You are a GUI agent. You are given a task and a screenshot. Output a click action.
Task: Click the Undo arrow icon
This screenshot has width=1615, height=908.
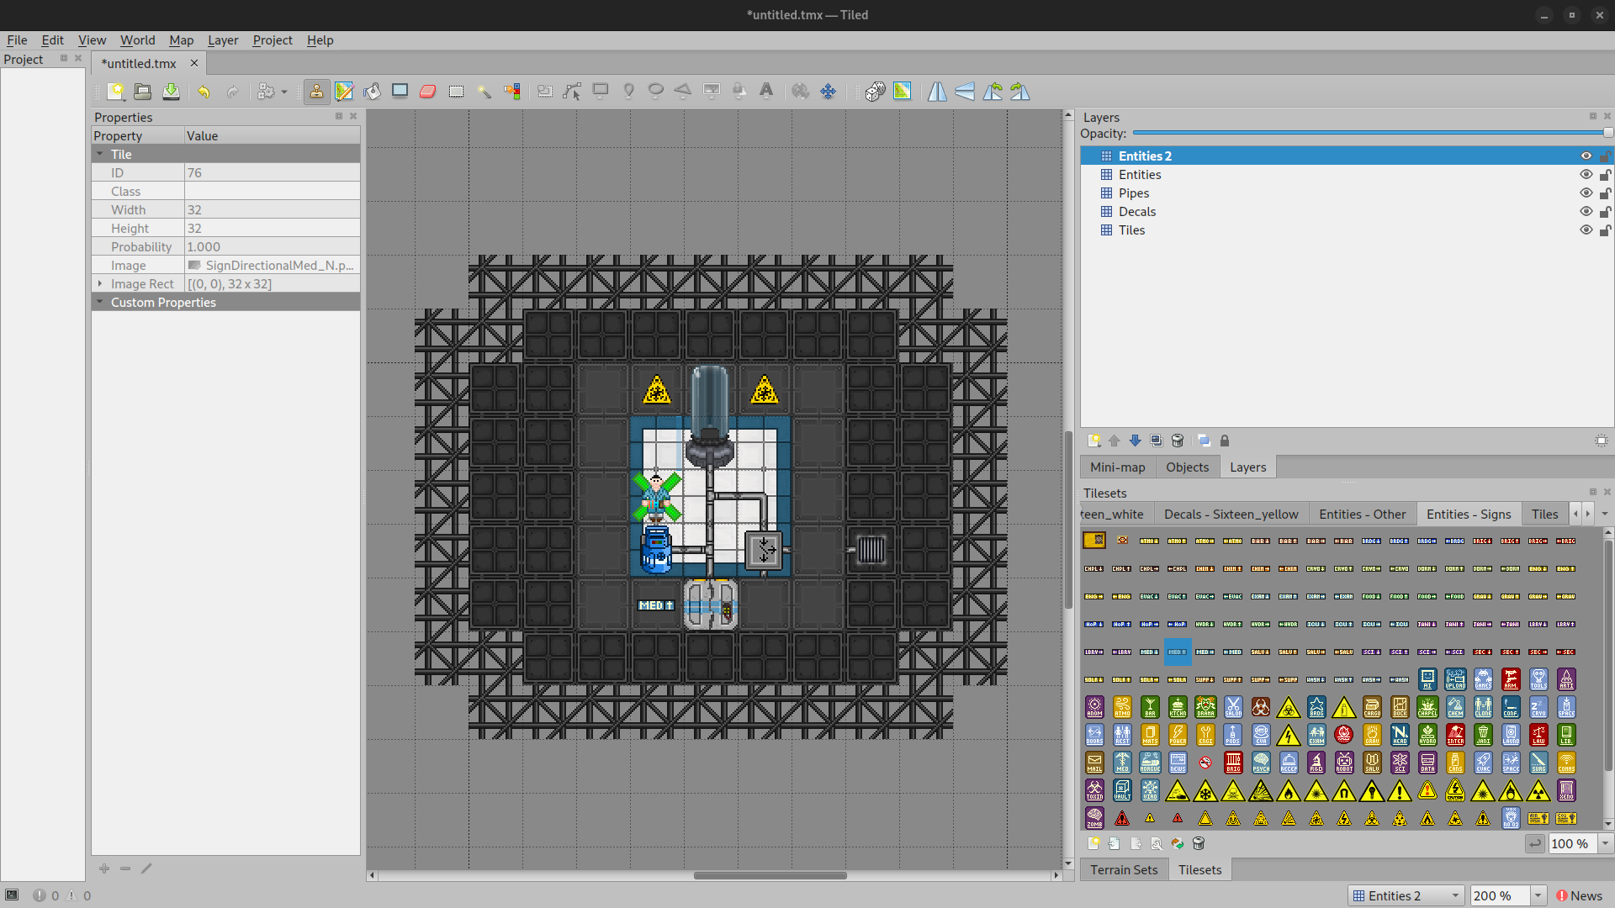tap(204, 92)
